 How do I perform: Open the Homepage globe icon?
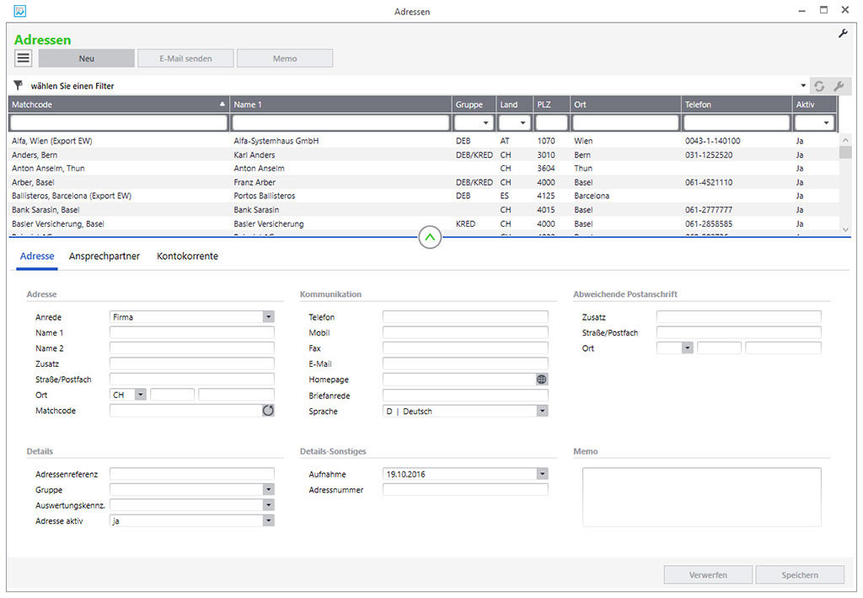[x=542, y=380]
